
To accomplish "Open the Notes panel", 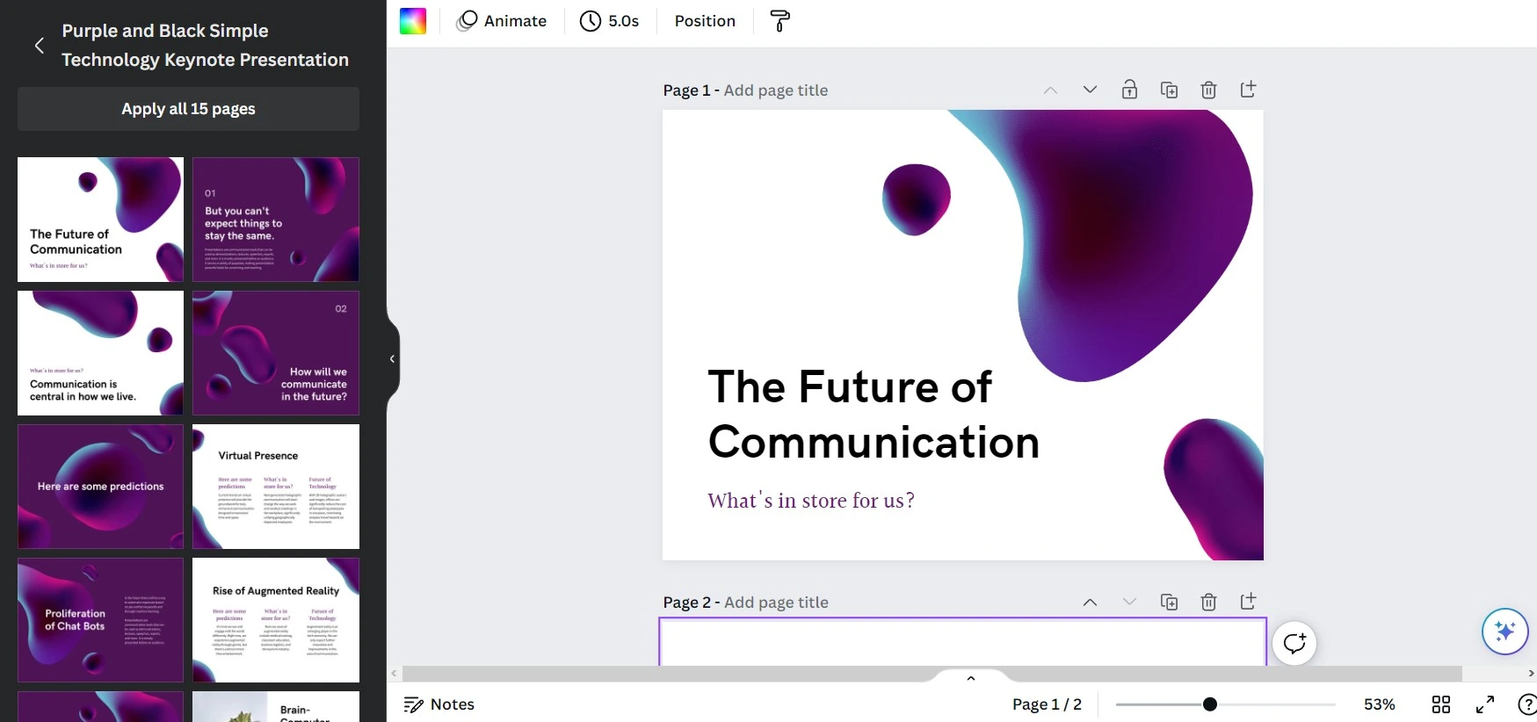I will pos(439,704).
